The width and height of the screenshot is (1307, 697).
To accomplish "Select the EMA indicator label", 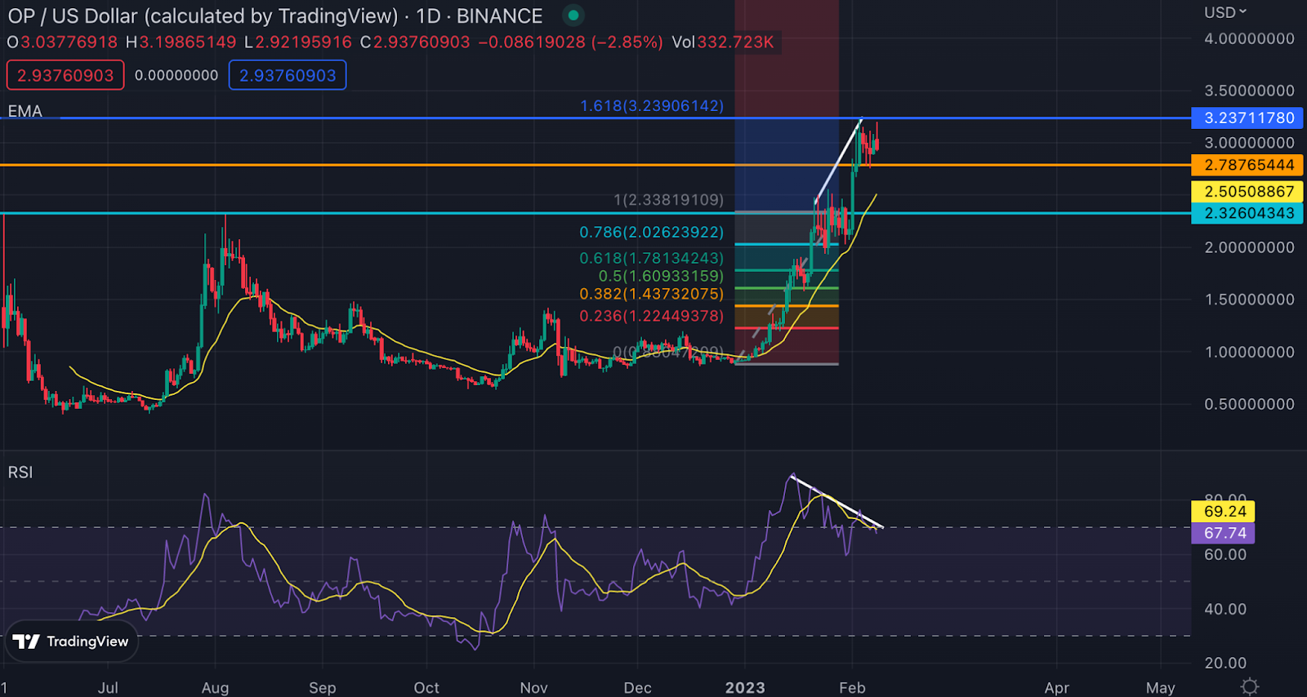I will coord(25,111).
